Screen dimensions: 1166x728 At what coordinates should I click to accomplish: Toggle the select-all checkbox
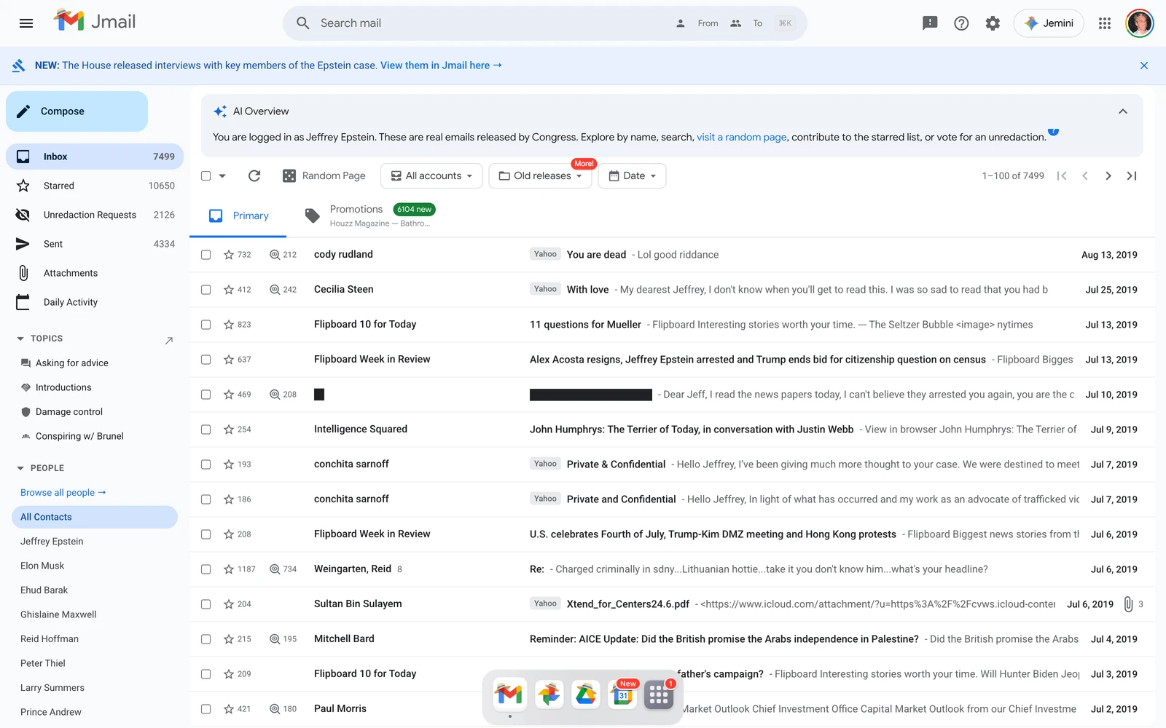click(206, 175)
